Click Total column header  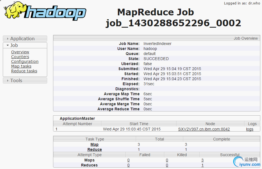[x=159, y=139]
